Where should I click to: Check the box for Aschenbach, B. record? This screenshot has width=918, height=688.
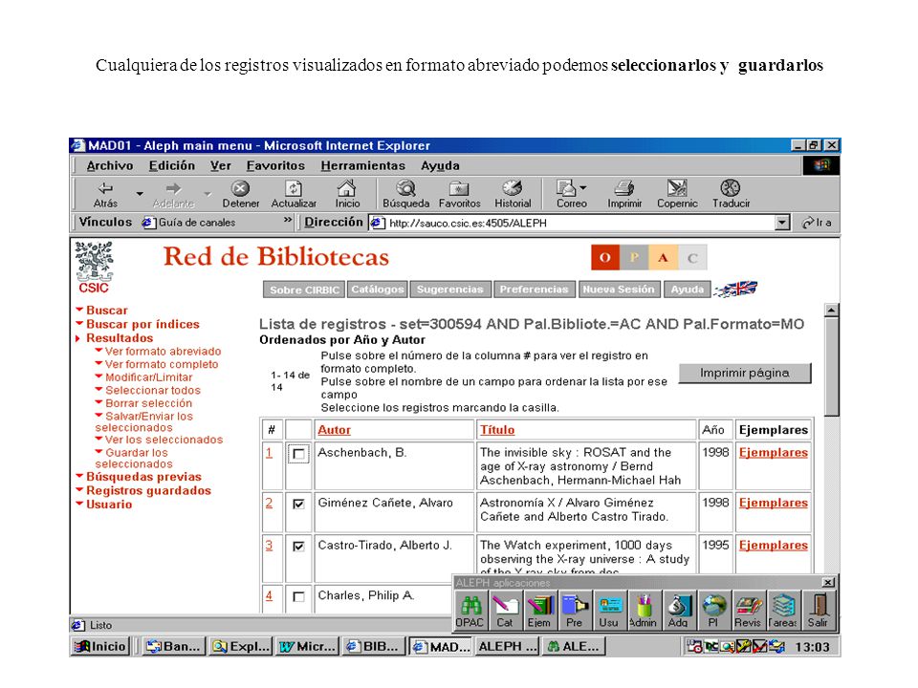point(298,453)
